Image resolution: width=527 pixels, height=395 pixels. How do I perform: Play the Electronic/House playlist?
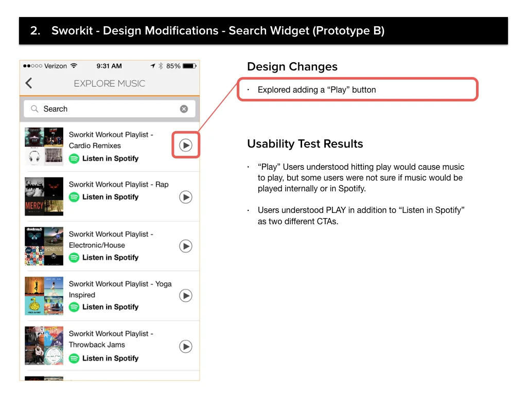pos(185,246)
